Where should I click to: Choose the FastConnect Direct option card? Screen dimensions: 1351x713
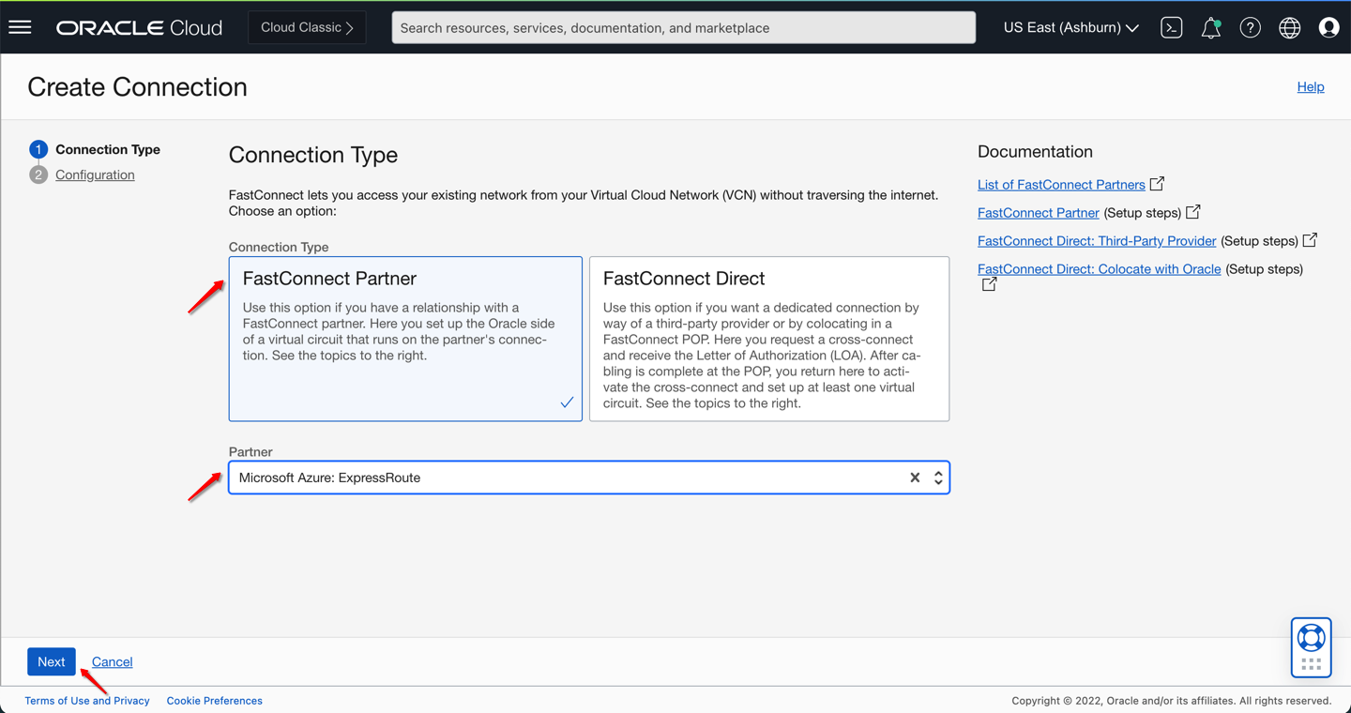coord(768,339)
